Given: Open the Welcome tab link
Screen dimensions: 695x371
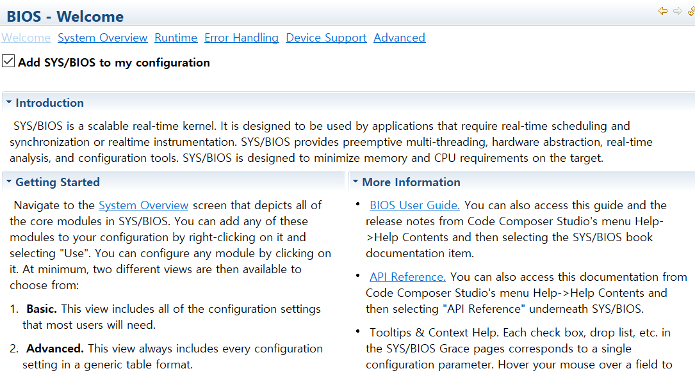Looking at the screenshot, I should 26,38.
